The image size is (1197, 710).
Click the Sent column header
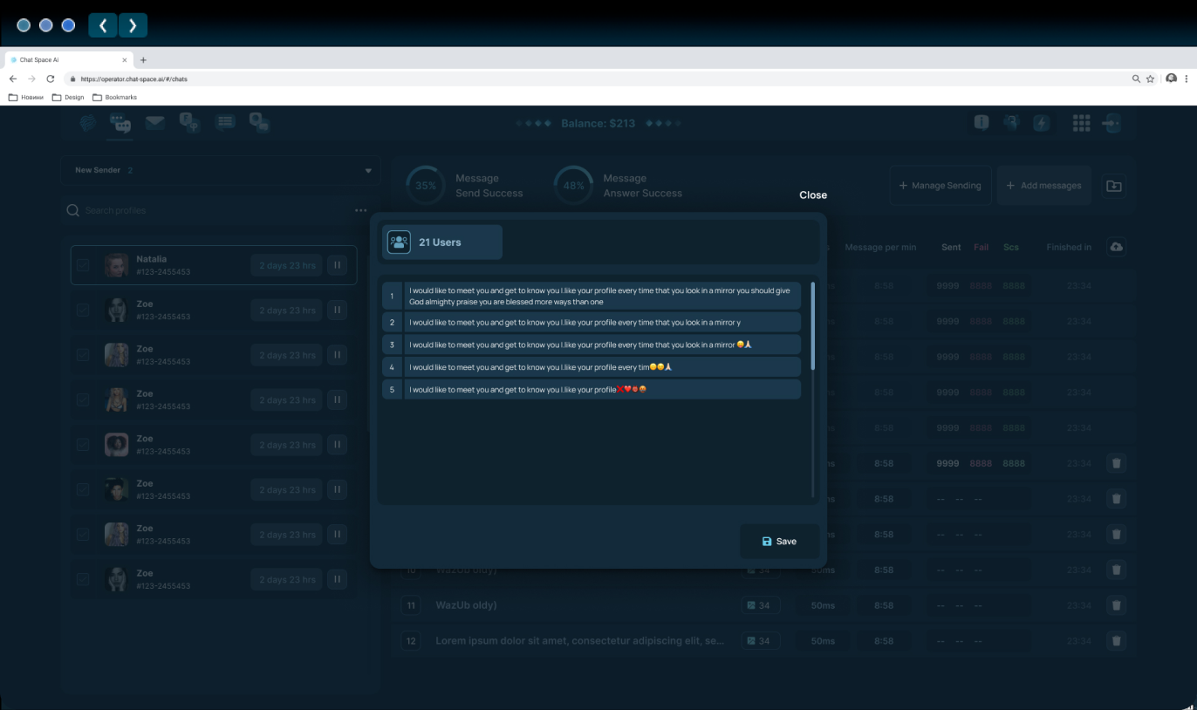coord(951,247)
